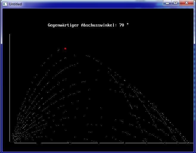Viewport: 196px width, 153px height.
Task: Maximize the Untitled window
Action: (175, 3)
